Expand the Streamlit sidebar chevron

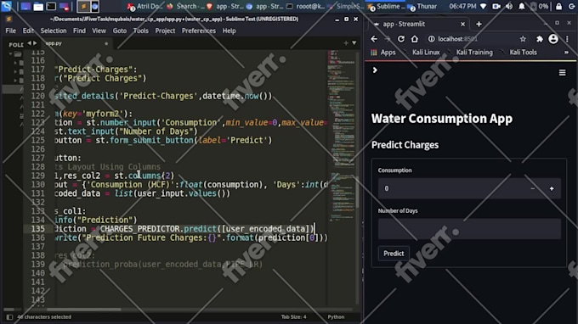point(375,70)
